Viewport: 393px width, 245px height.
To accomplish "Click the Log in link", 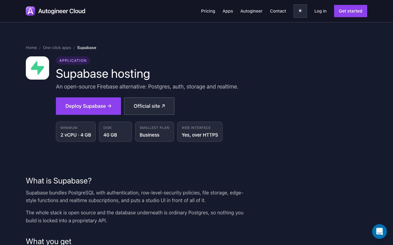I will click(321, 11).
